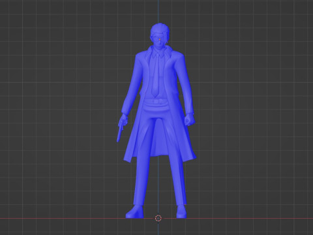This screenshot has width=313, height=235.
Task: Click the character's clenched fist
Action: click(189, 119)
